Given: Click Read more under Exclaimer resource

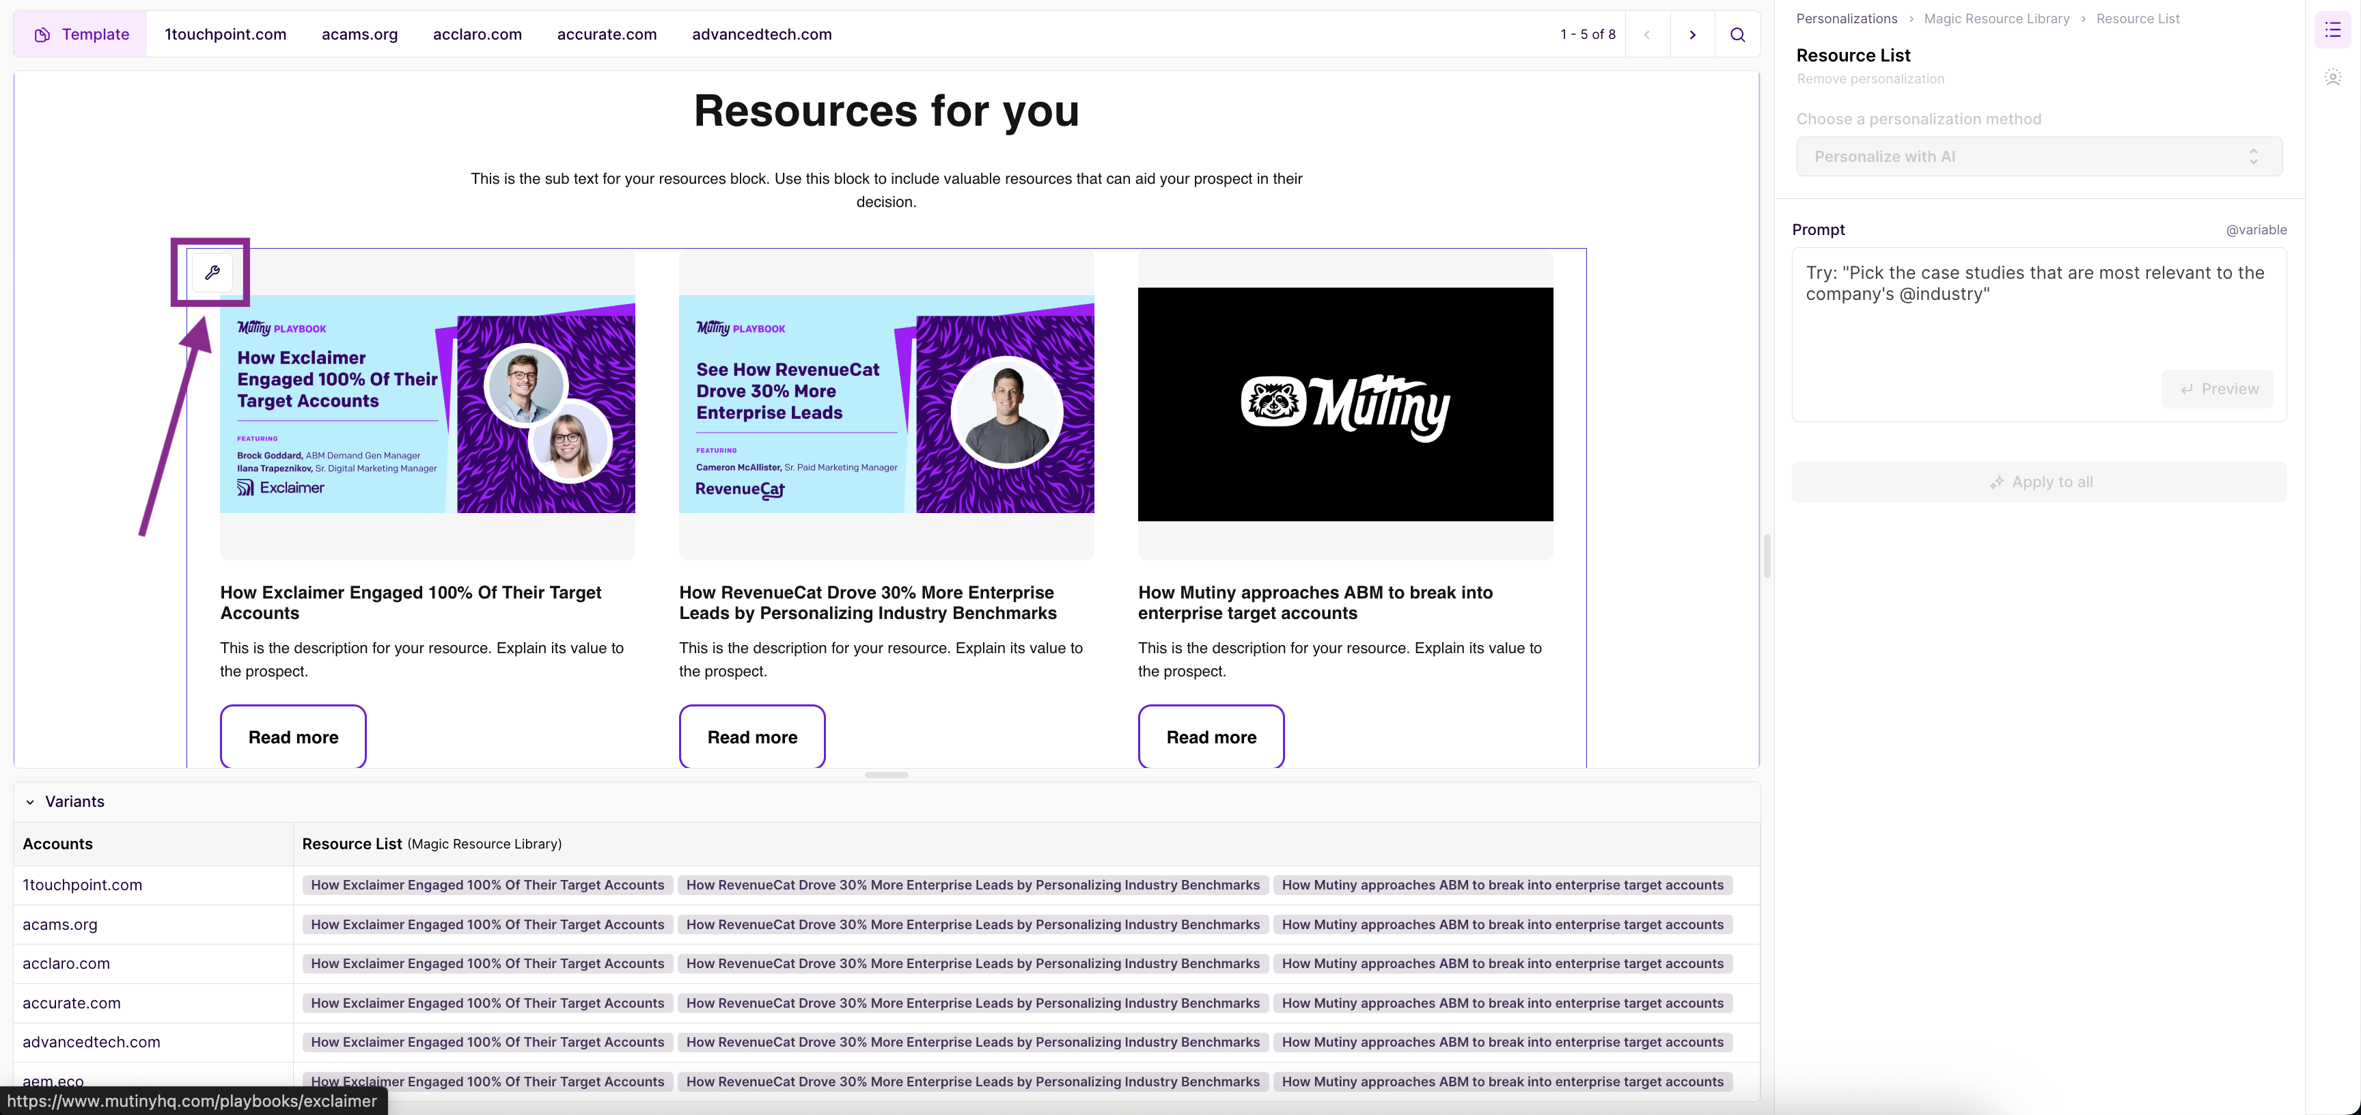Looking at the screenshot, I should [293, 737].
